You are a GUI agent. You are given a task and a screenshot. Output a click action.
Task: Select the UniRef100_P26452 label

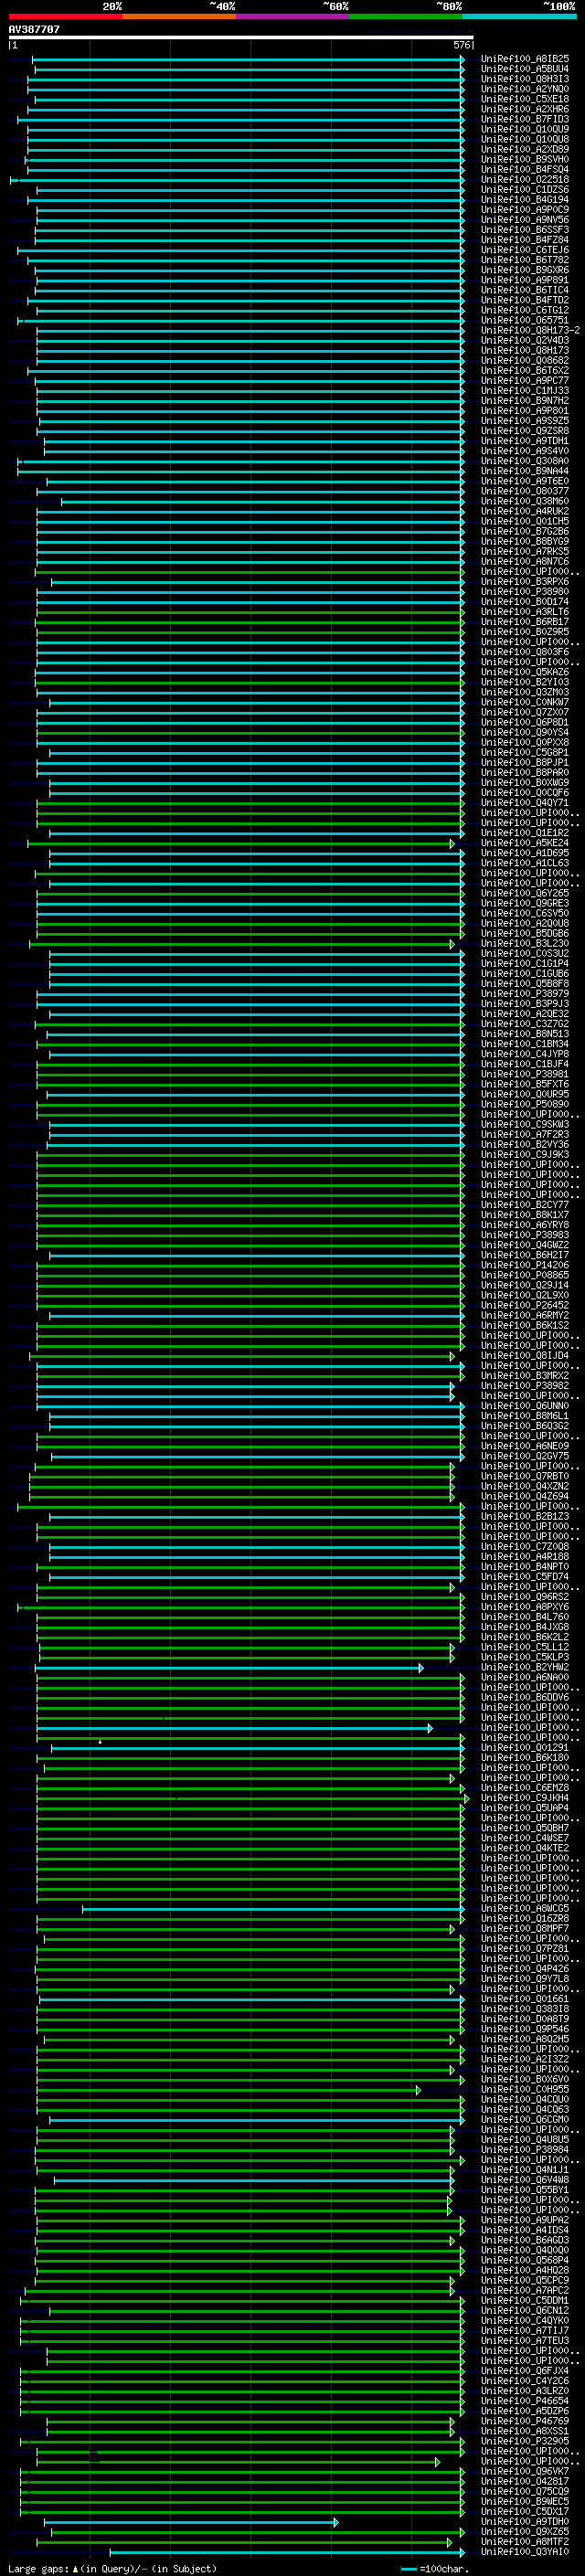click(x=525, y=1305)
